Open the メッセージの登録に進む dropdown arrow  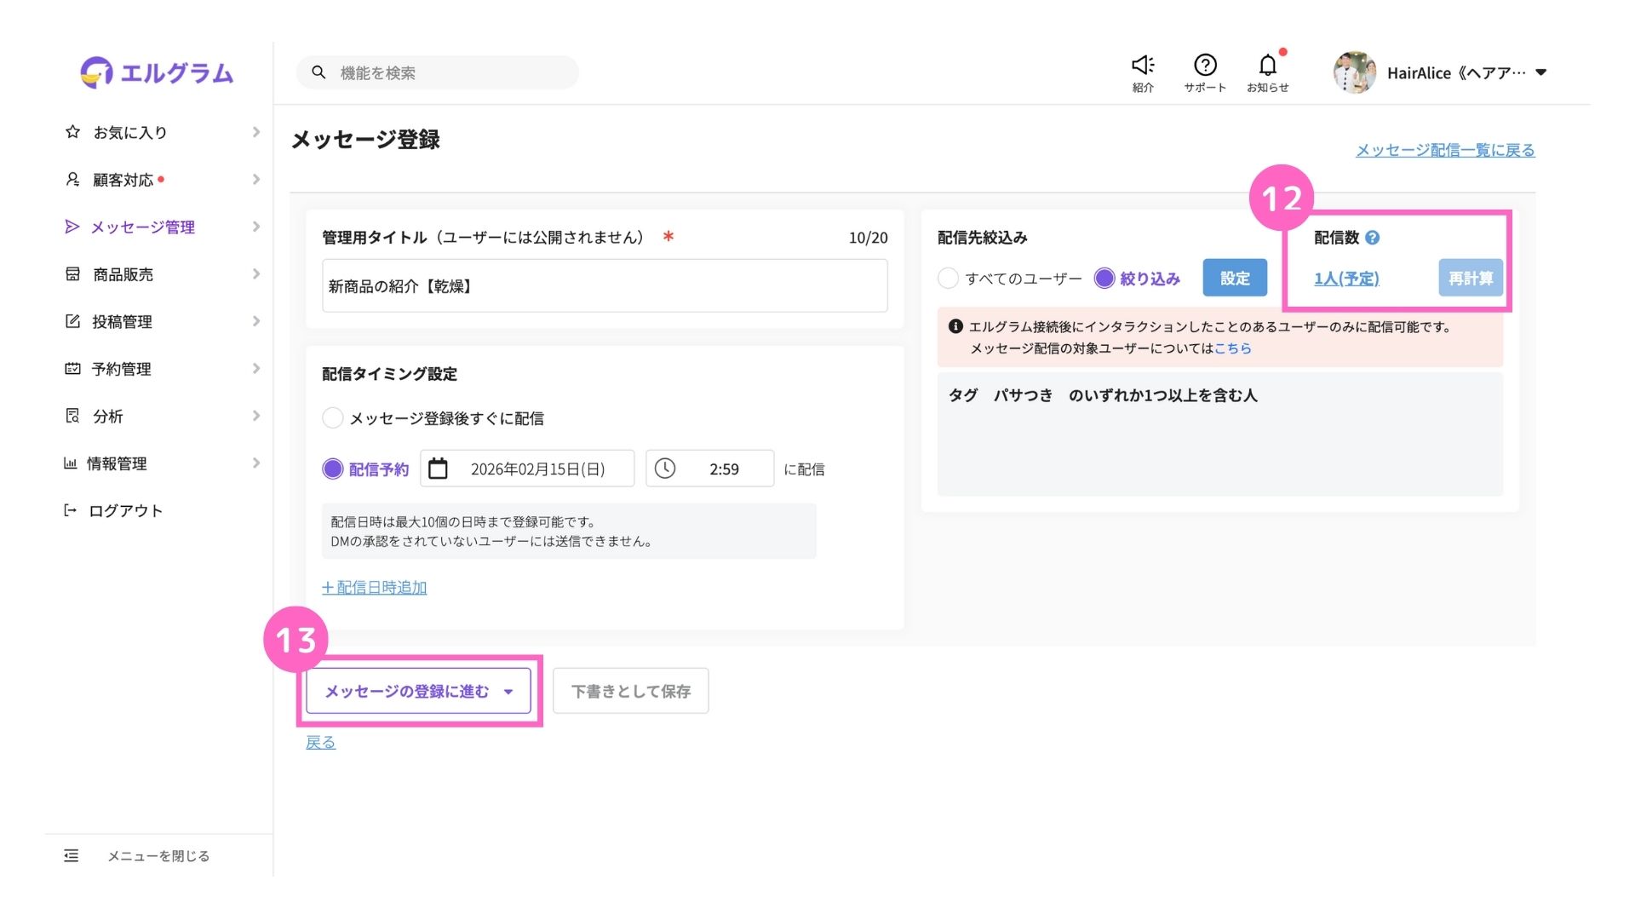click(x=508, y=692)
